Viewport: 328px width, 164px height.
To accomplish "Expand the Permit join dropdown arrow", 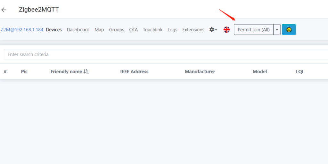I will pyautogui.click(x=277, y=29).
